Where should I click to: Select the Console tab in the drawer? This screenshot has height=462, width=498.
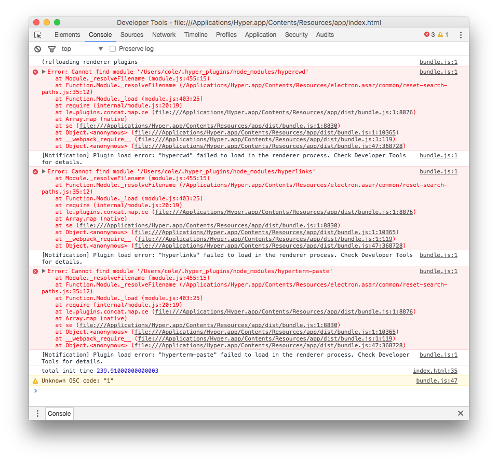coord(59,413)
